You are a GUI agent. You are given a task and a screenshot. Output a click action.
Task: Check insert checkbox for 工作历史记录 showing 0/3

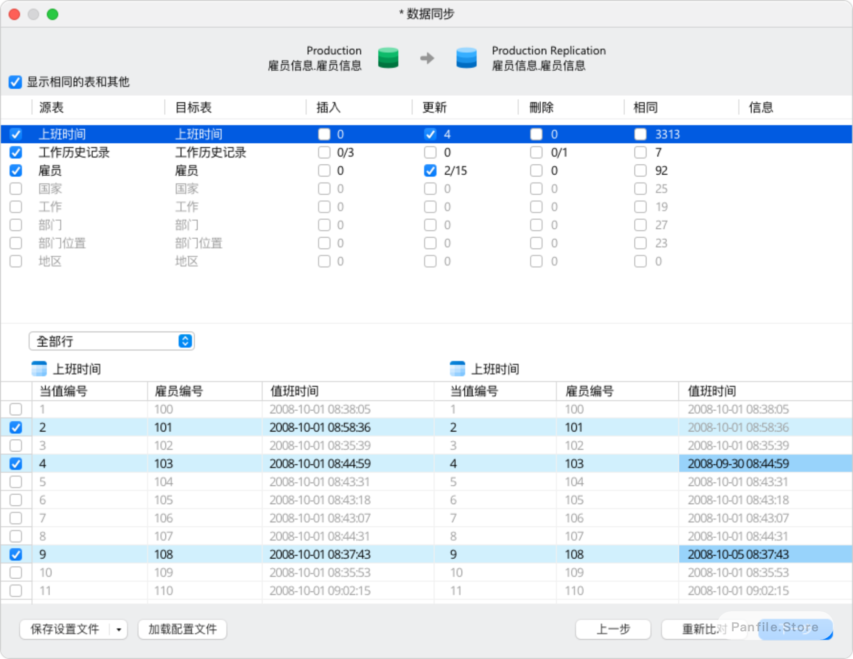pos(324,152)
